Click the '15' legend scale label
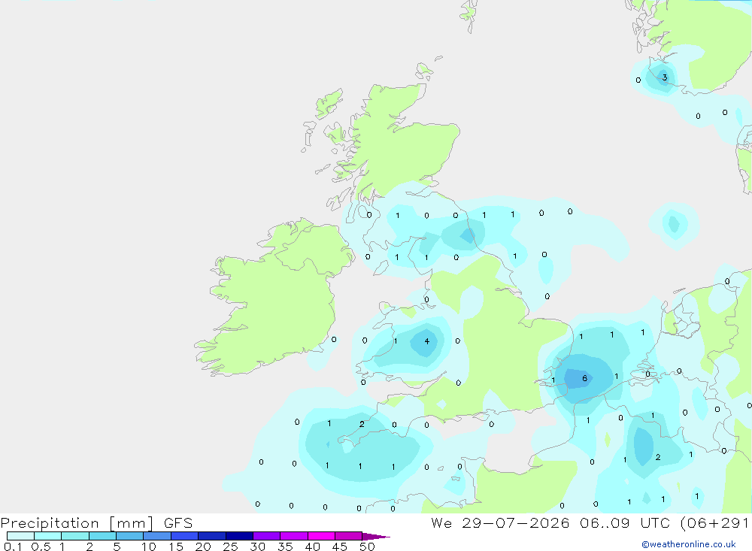The width and height of the screenshot is (752, 551). [176, 546]
